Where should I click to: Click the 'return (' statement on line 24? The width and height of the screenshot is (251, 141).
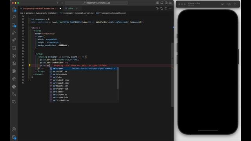35,28
